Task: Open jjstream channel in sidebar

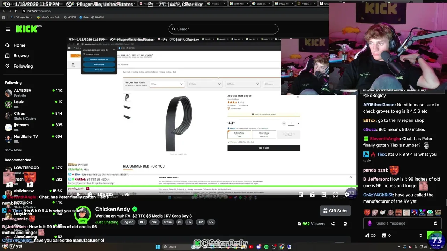Action: [34, 127]
